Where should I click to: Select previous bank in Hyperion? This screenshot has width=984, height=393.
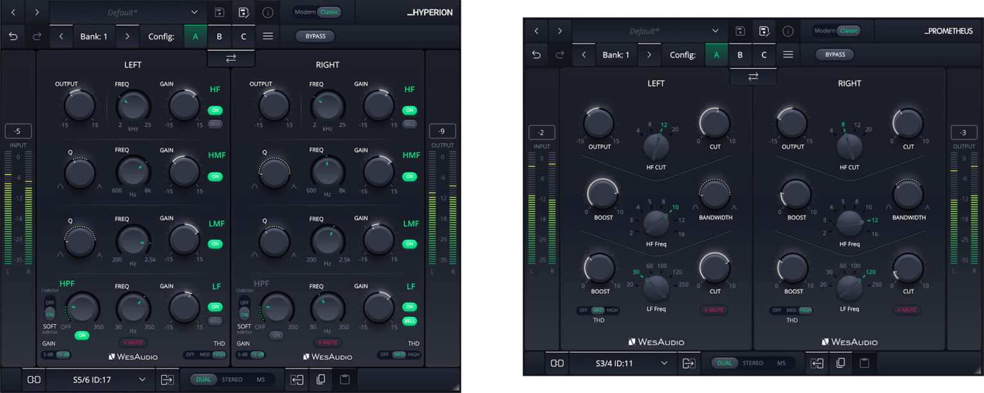pos(61,36)
